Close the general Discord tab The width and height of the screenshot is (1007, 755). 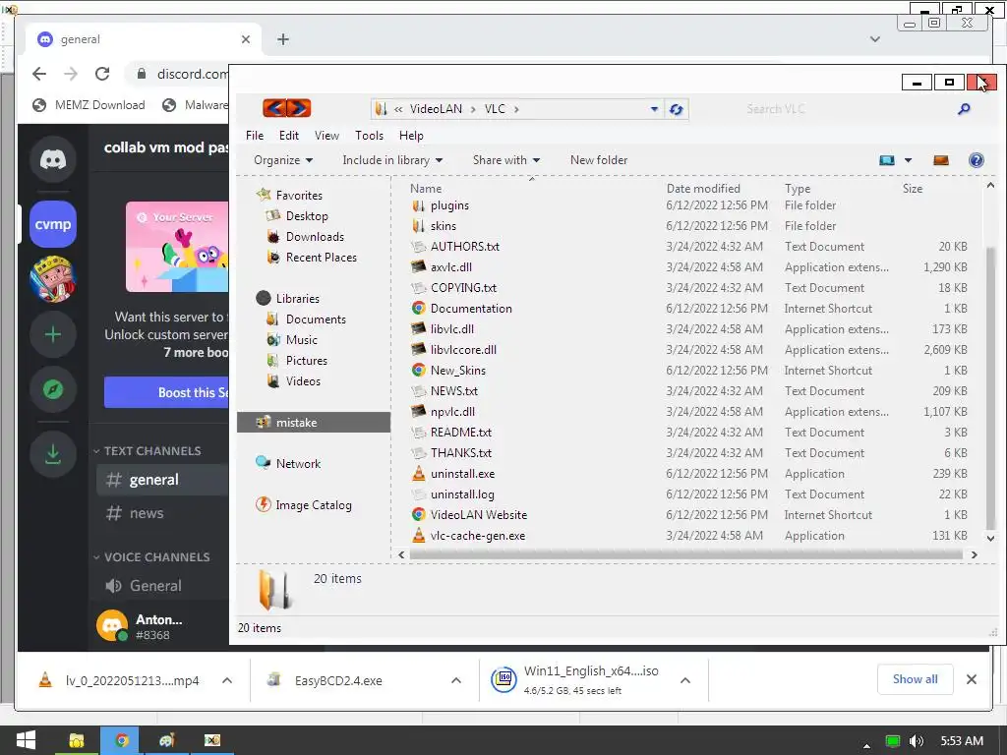(245, 39)
